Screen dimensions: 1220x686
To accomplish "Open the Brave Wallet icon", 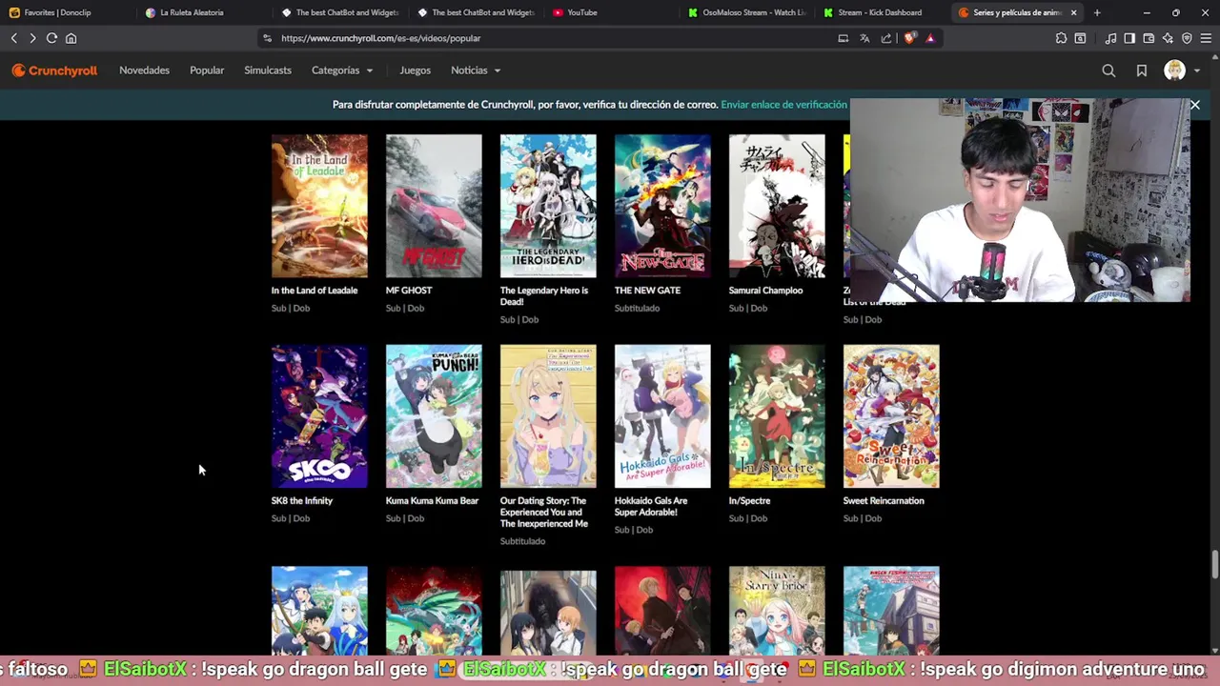I will 1149,38.
